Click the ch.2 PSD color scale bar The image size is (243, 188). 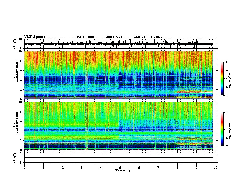(222, 129)
